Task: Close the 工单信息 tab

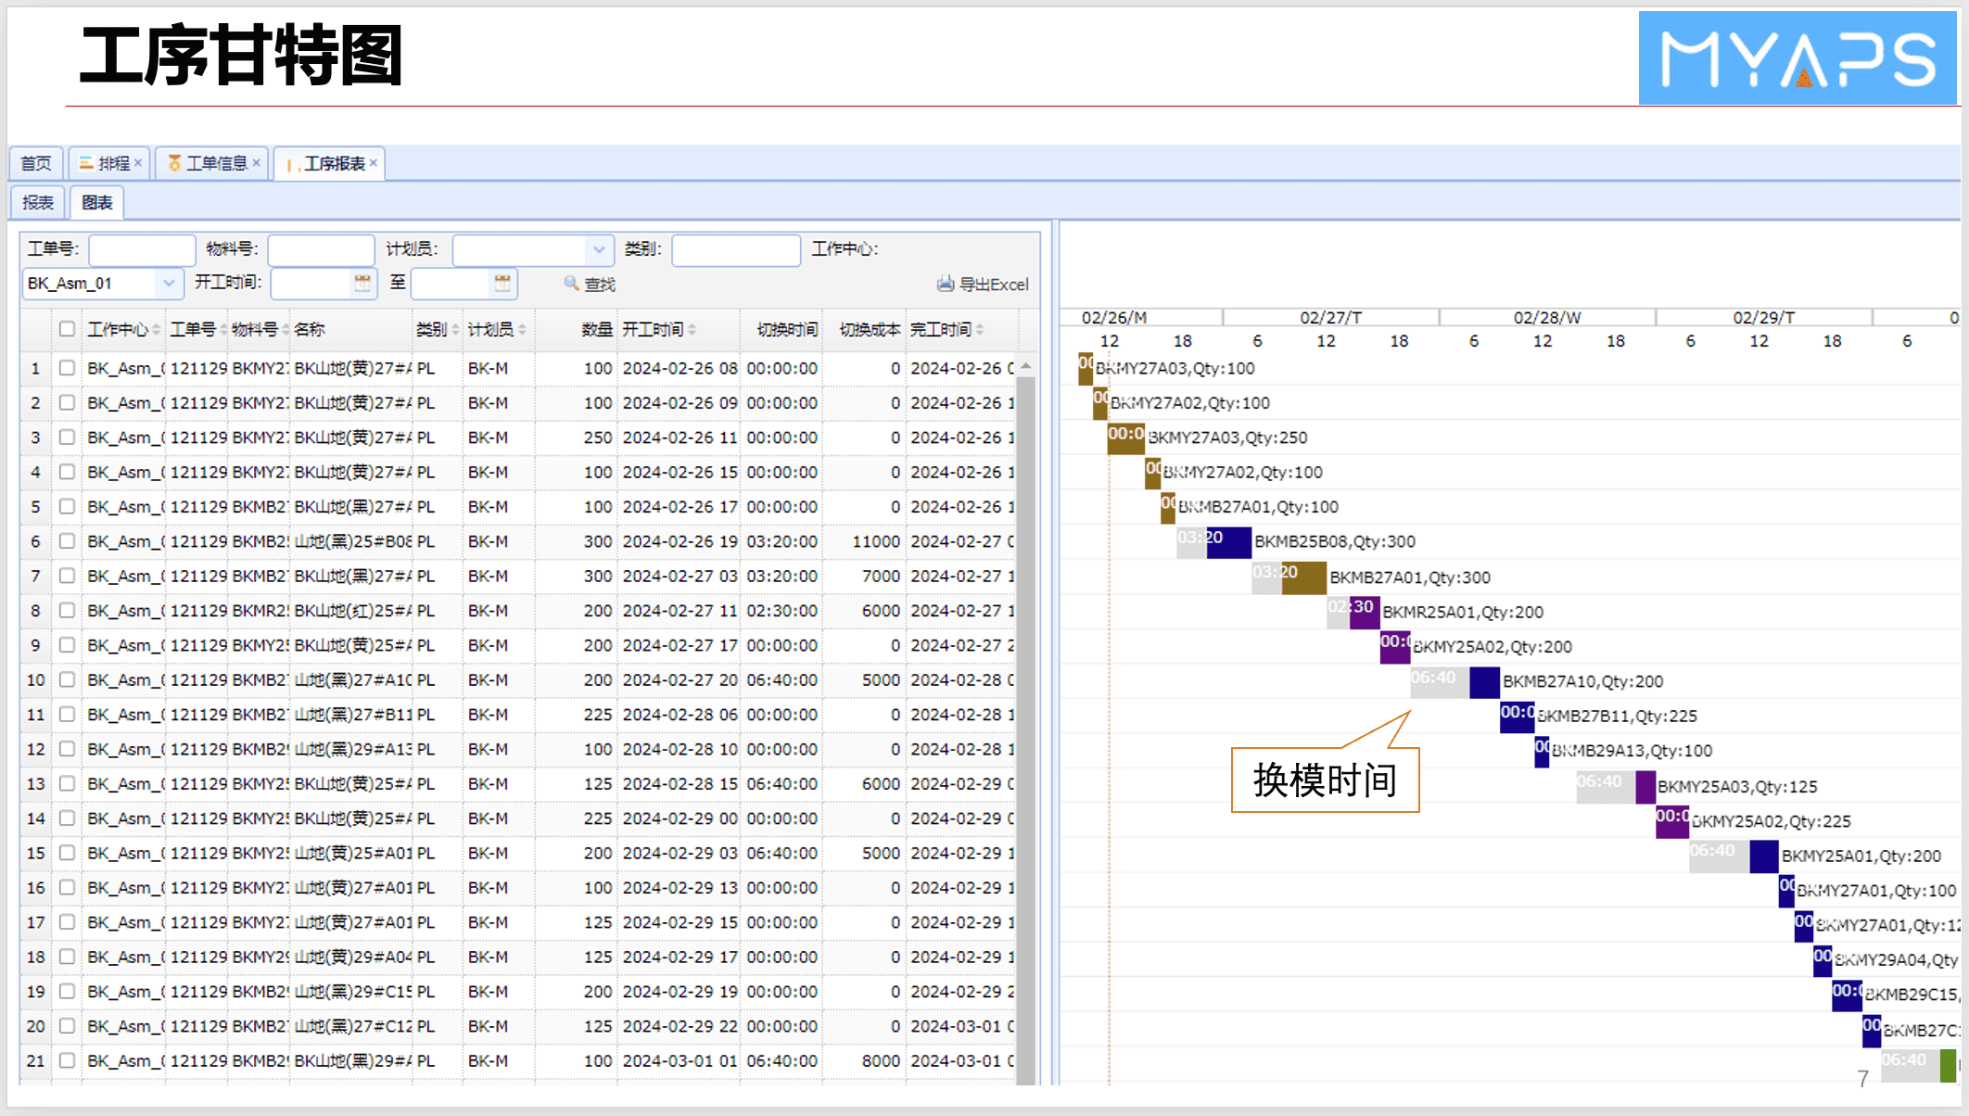Action: coord(257,162)
